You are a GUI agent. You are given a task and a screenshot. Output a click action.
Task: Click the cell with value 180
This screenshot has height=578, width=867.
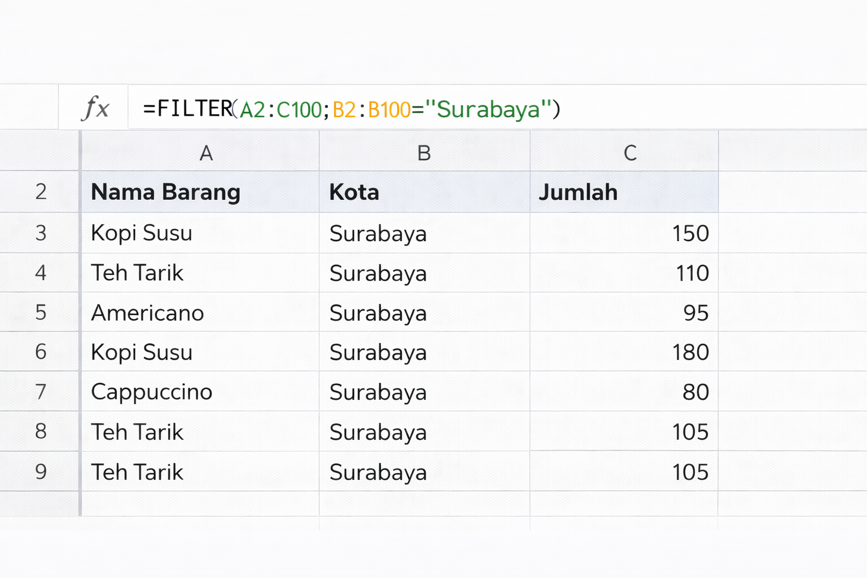coord(690,352)
